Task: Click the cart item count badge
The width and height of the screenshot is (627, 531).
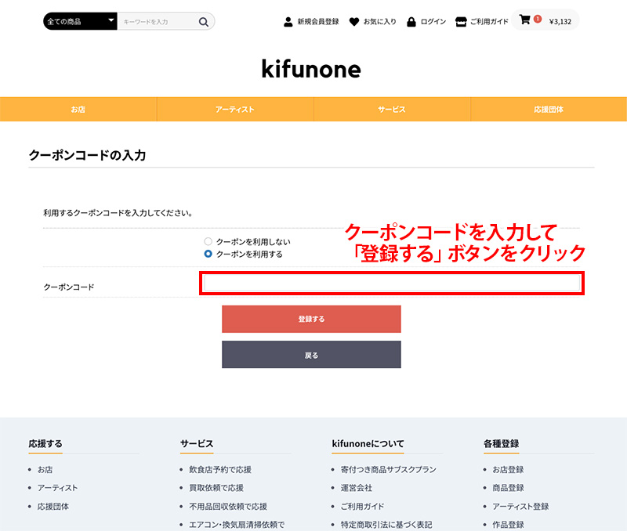Action: point(538,19)
